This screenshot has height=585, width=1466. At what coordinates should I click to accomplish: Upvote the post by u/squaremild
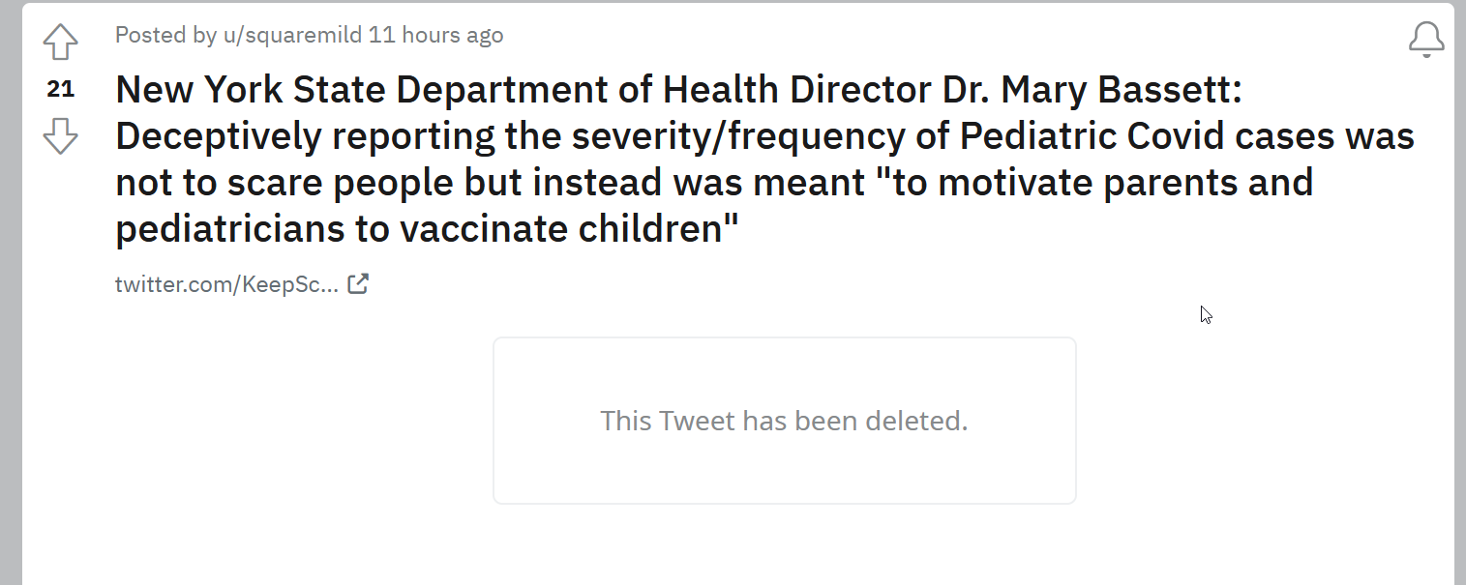pyautogui.click(x=60, y=43)
